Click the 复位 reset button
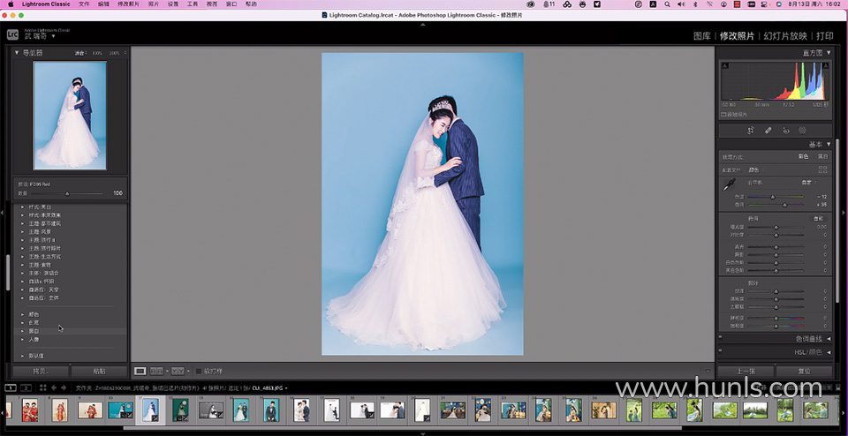848x436 pixels. pos(805,371)
